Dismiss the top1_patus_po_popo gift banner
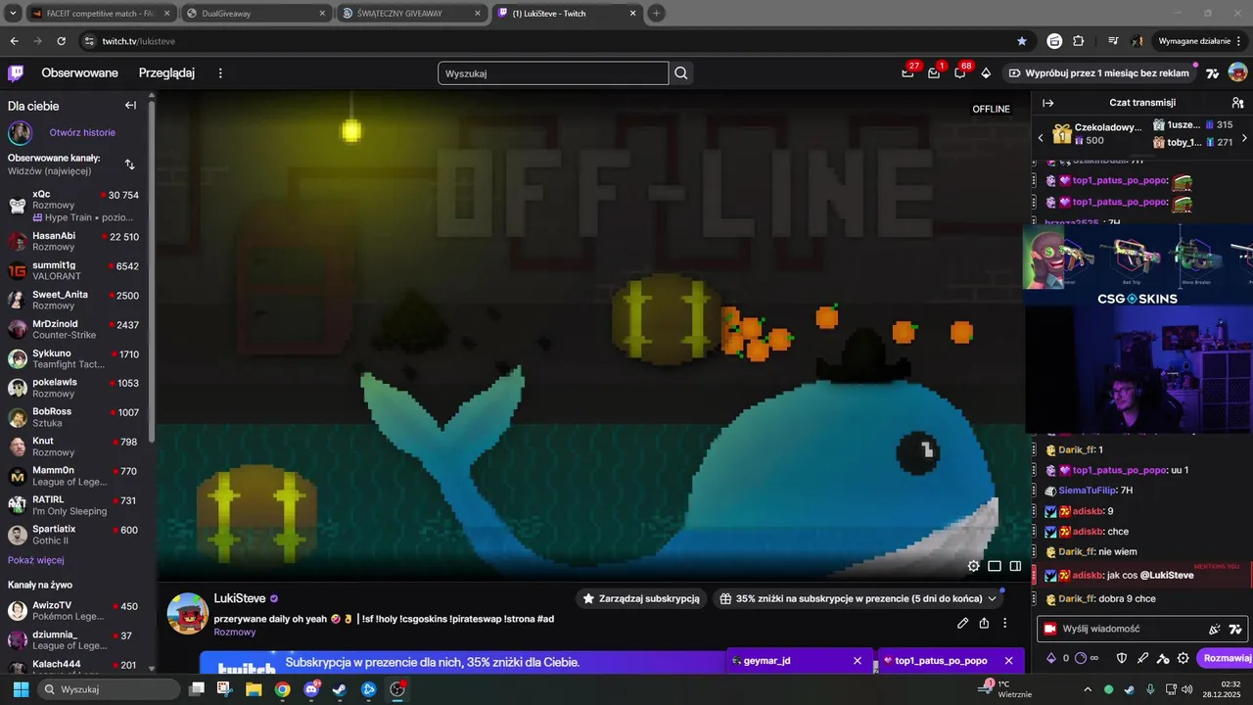This screenshot has height=705, width=1253. tap(1008, 661)
